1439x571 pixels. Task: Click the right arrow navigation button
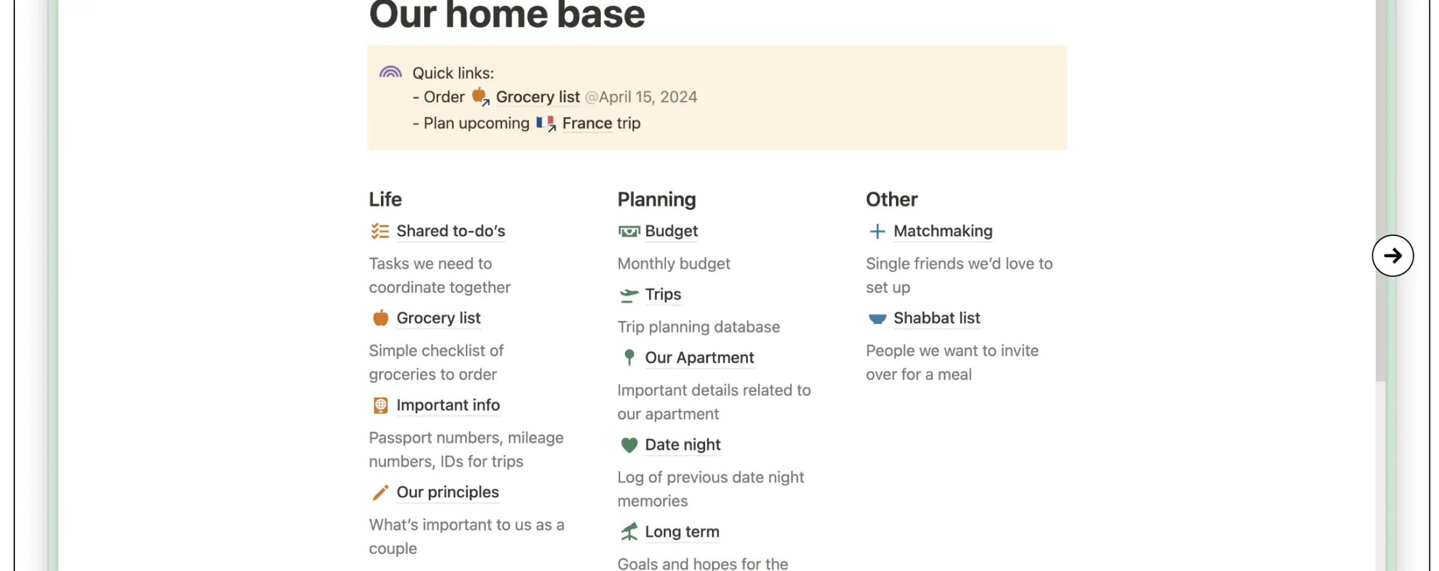[x=1393, y=256]
